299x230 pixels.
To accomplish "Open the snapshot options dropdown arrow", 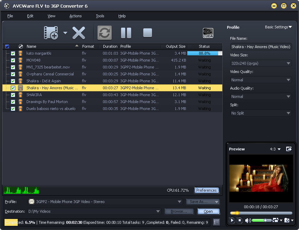I will pyautogui.click(x=292, y=221).
